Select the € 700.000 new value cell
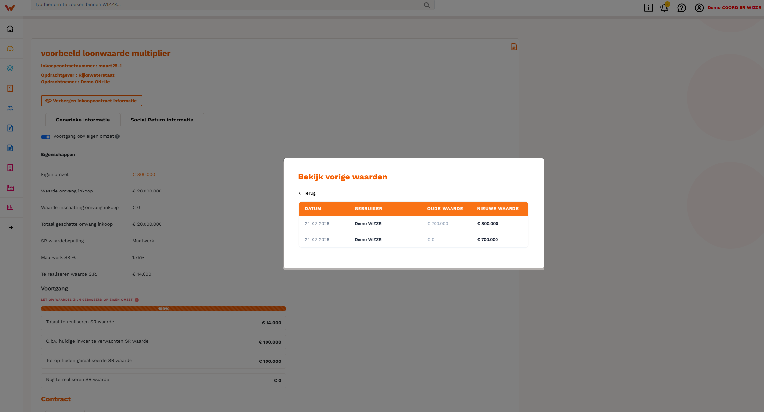The height and width of the screenshot is (412, 764). point(487,240)
